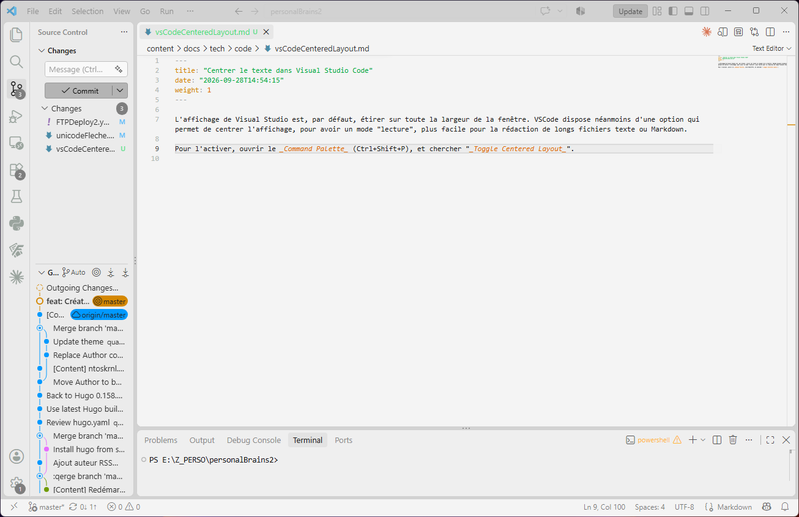Open the Edit menu
Image resolution: width=799 pixels, height=517 pixels.
[55, 11]
